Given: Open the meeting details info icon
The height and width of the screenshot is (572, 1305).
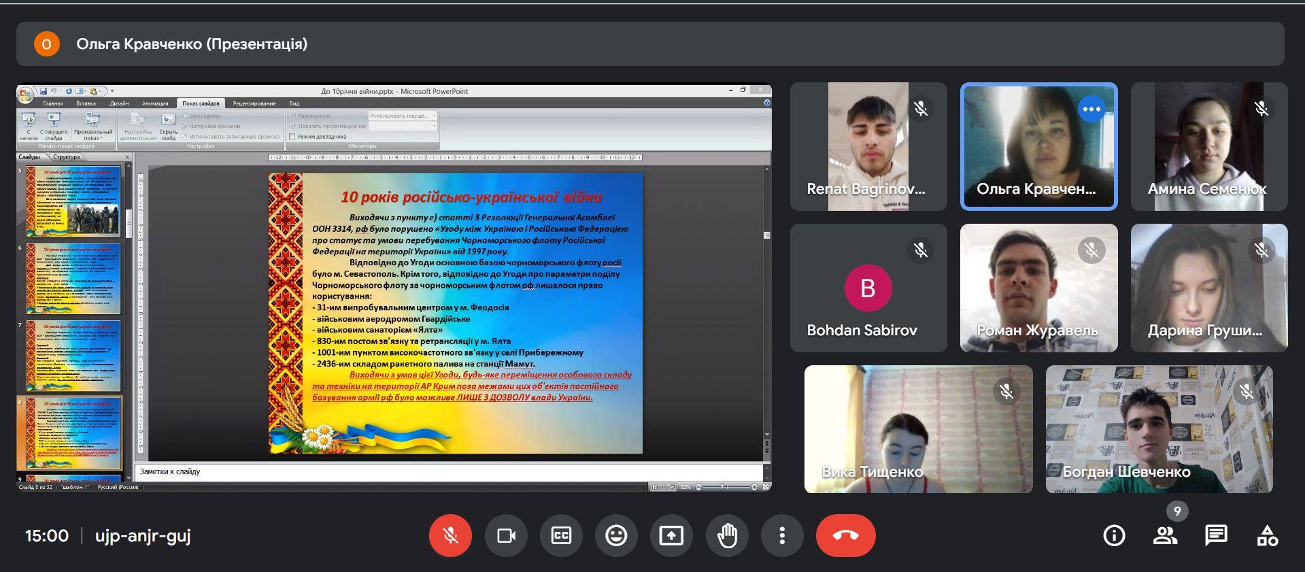Looking at the screenshot, I should (x=1114, y=536).
